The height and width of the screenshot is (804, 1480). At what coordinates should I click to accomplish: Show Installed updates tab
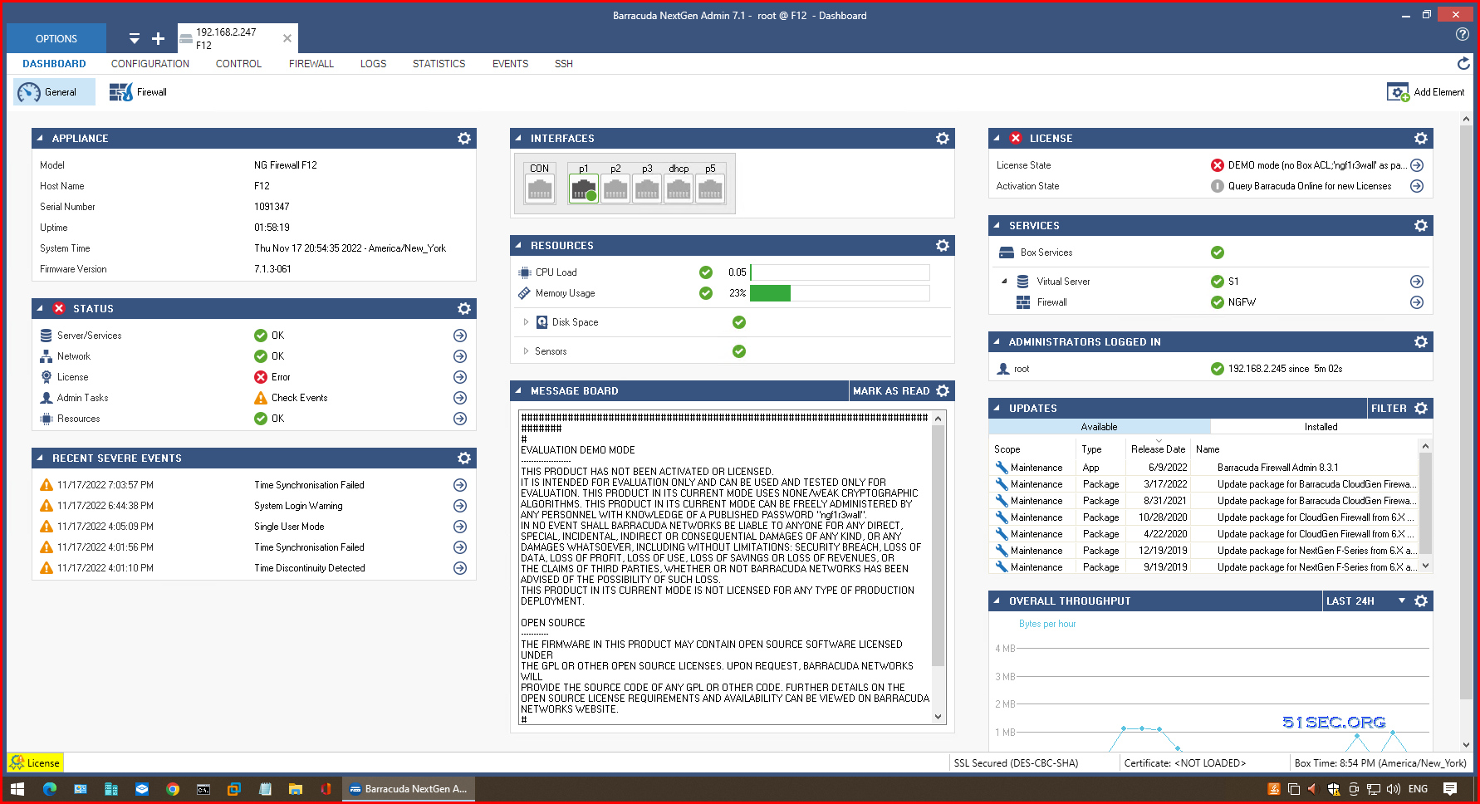pyautogui.click(x=1321, y=427)
